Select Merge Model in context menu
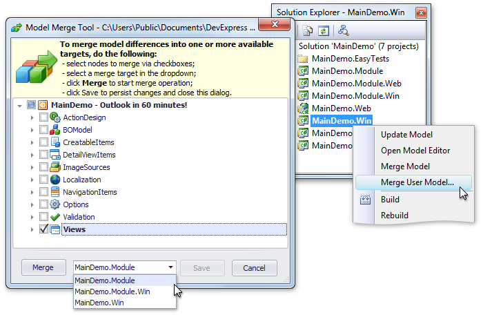 pos(405,166)
